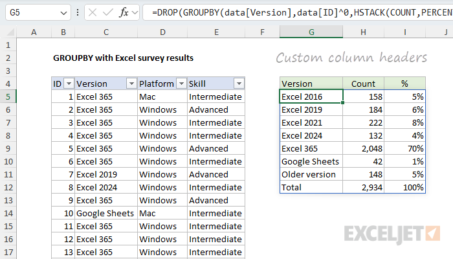This screenshot has width=453, height=259.
Task: Select ID cell 10
Action: [x=63, y=213]
